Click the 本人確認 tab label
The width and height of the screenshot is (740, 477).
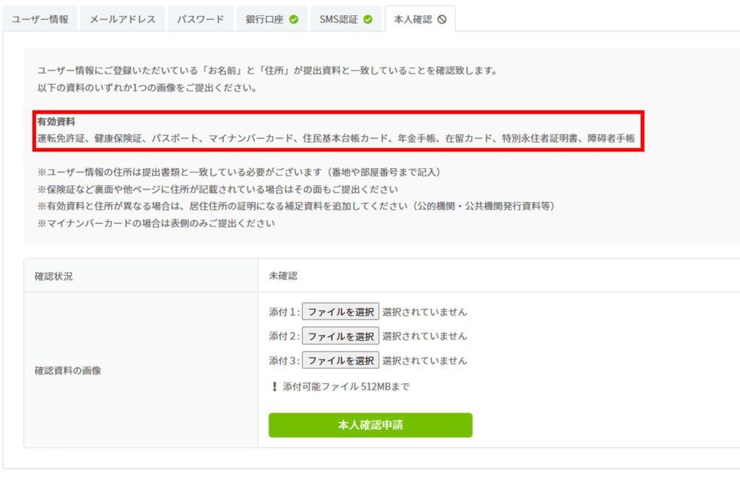[412, 19]
